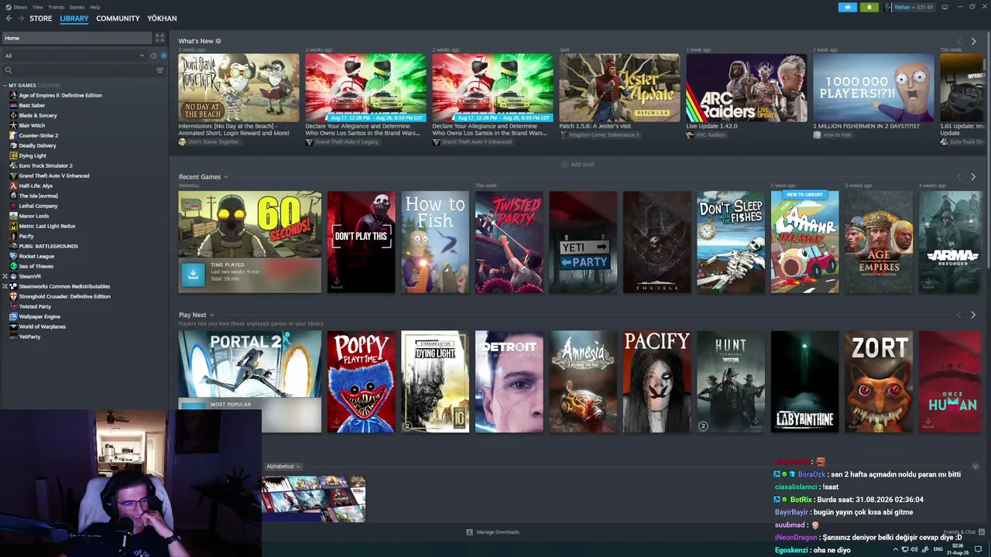Collapse the MY GAMES category
The image size is (991, 557).
pyautogui.click(x=5, y=85)
